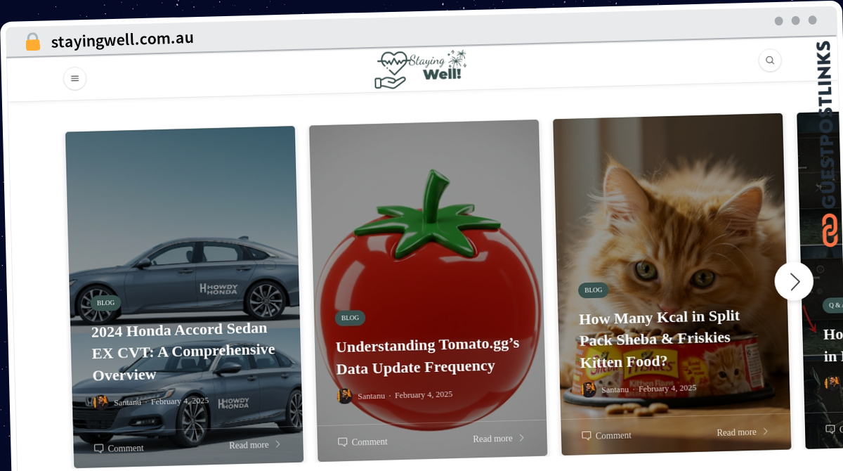Open the hamburger menu button

[x=75, y=79]
